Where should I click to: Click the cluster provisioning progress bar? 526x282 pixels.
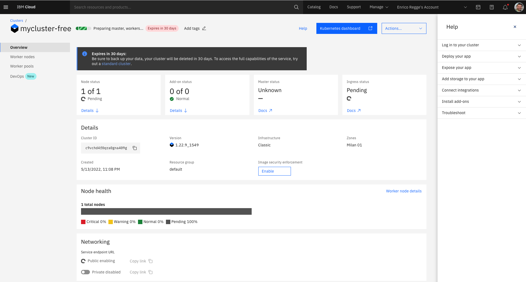(x=84, y=28)
